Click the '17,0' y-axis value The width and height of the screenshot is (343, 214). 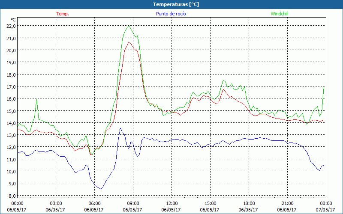click(12, 87)
